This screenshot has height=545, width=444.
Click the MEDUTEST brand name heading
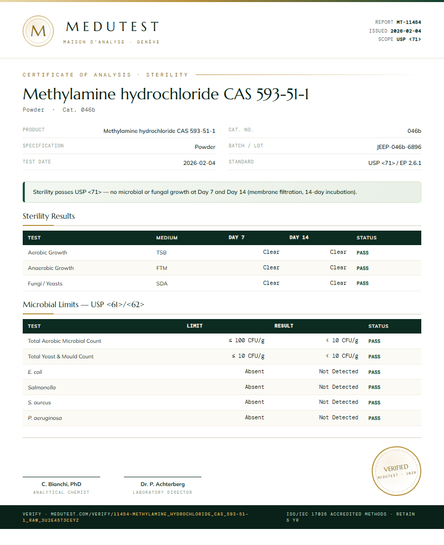[113, 27]
